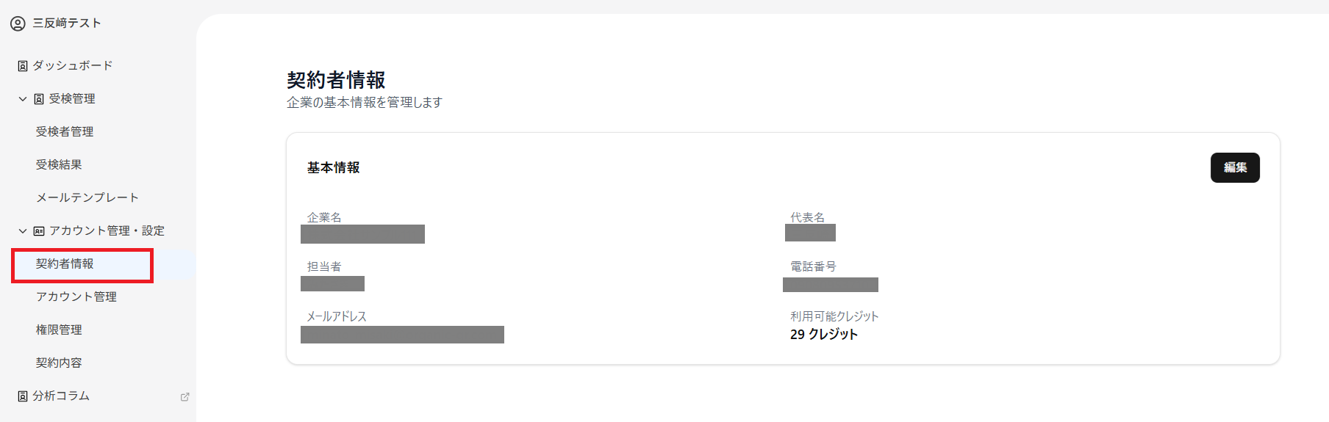1329x422 pixels.
Task: Click the 三反崎テスト account name
Action: [x=67, y=23]
